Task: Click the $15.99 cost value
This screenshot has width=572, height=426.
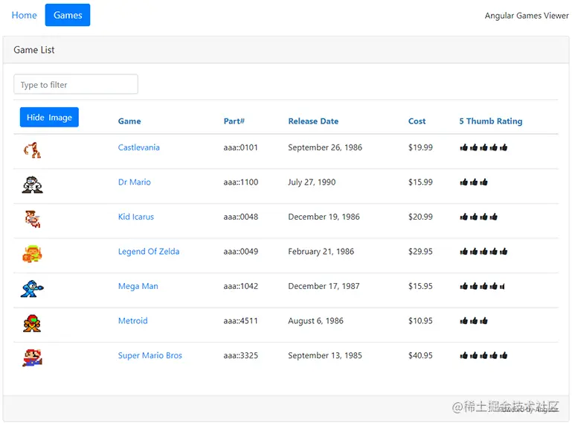Action: click(420, 182)
